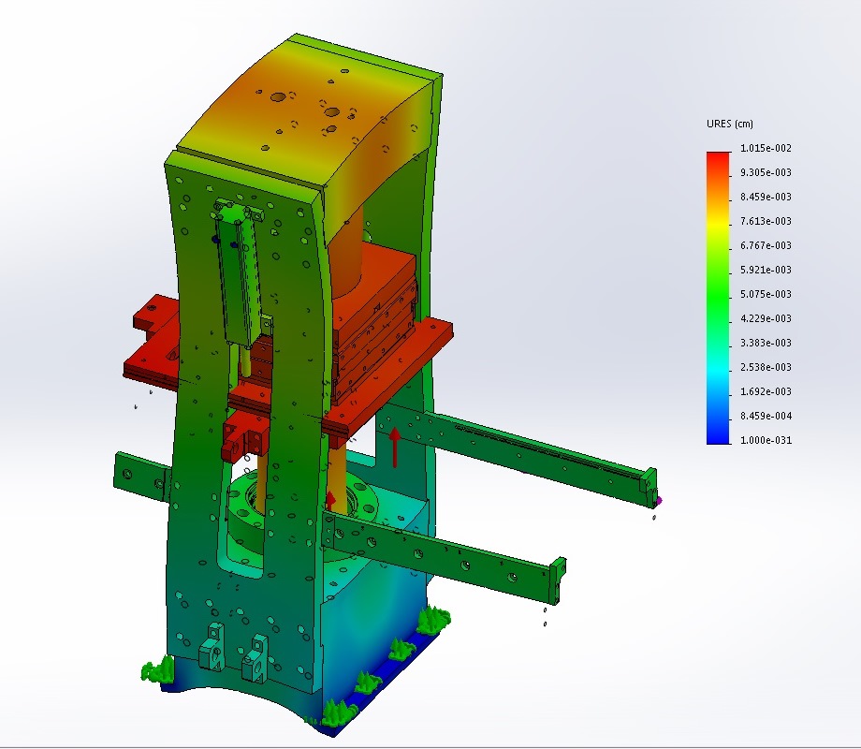Pick the 2.538e-003 legend value
Viewport: 861px width, 749px height.
point(766,366)
